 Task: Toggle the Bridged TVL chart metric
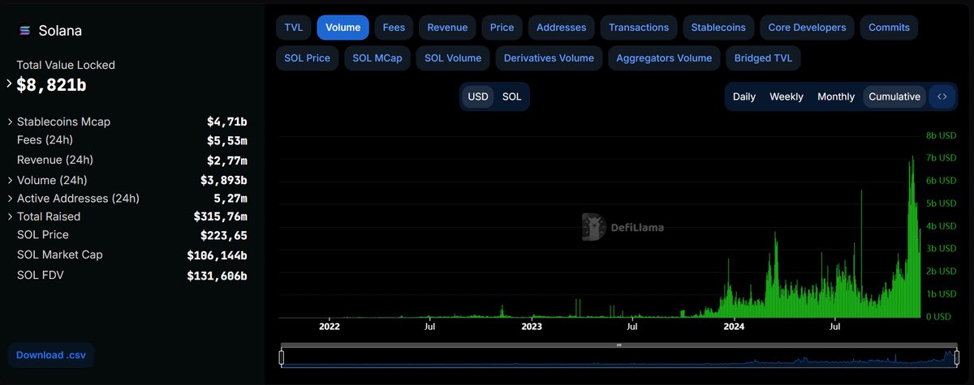coord(765,58)
